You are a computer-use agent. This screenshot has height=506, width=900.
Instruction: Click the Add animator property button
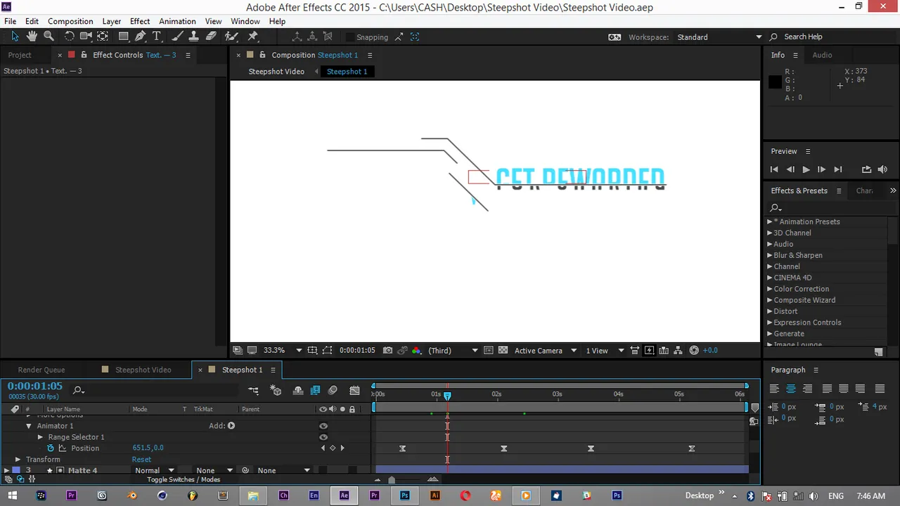click(x=231, y=426)
